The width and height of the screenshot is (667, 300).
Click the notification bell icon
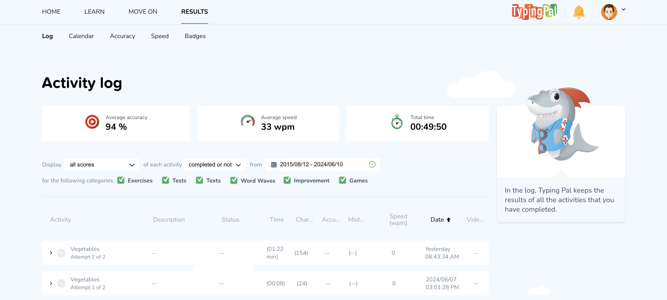tap(579, 12)
